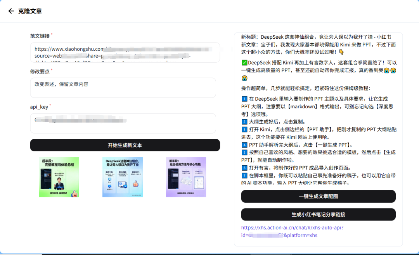This screenshot has height=255, width=419.
Task: Click the 范文链接 URL input field
Action: (125, 53)
